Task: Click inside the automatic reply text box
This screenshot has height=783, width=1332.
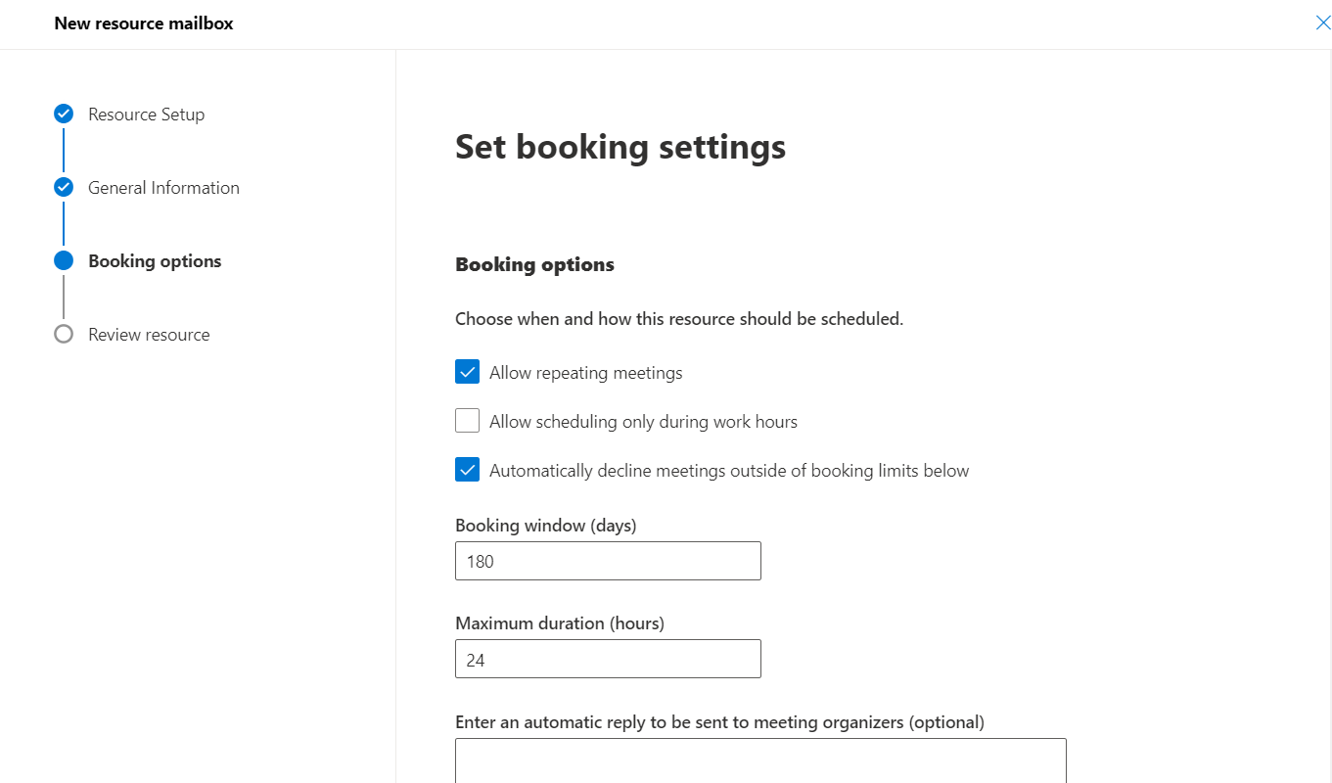Action: pyautogui.click(x=760, y=760)
